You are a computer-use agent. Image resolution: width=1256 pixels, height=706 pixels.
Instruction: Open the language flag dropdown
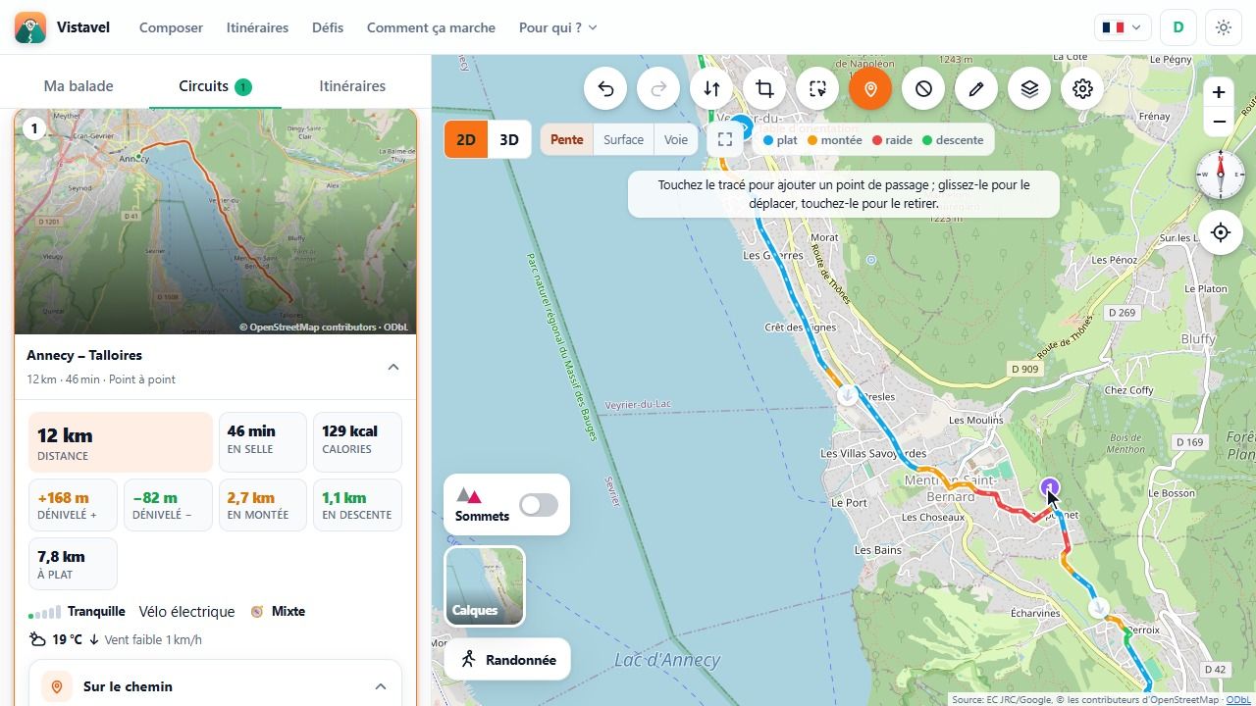1123,27
